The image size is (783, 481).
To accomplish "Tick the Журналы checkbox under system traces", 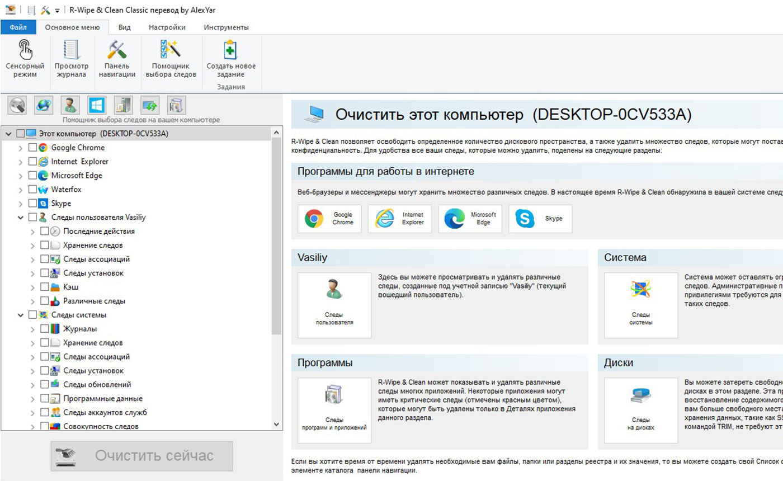I will 45,329.
